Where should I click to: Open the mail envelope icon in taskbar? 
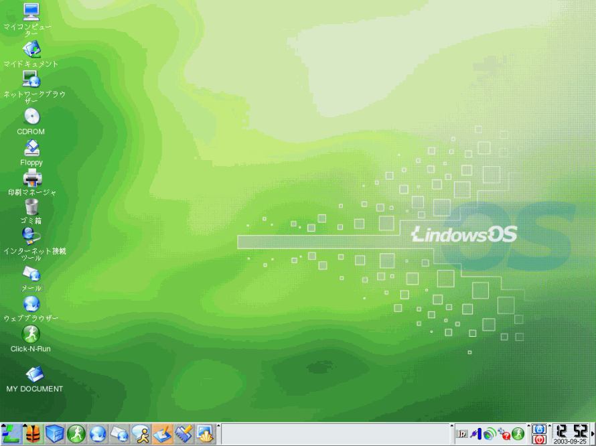coord(119,434)
